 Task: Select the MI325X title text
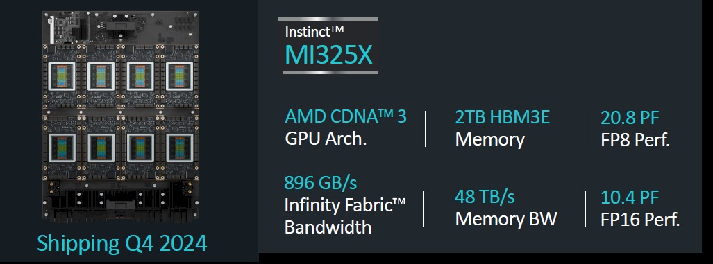pyautogui.click(x=328, y=56)
